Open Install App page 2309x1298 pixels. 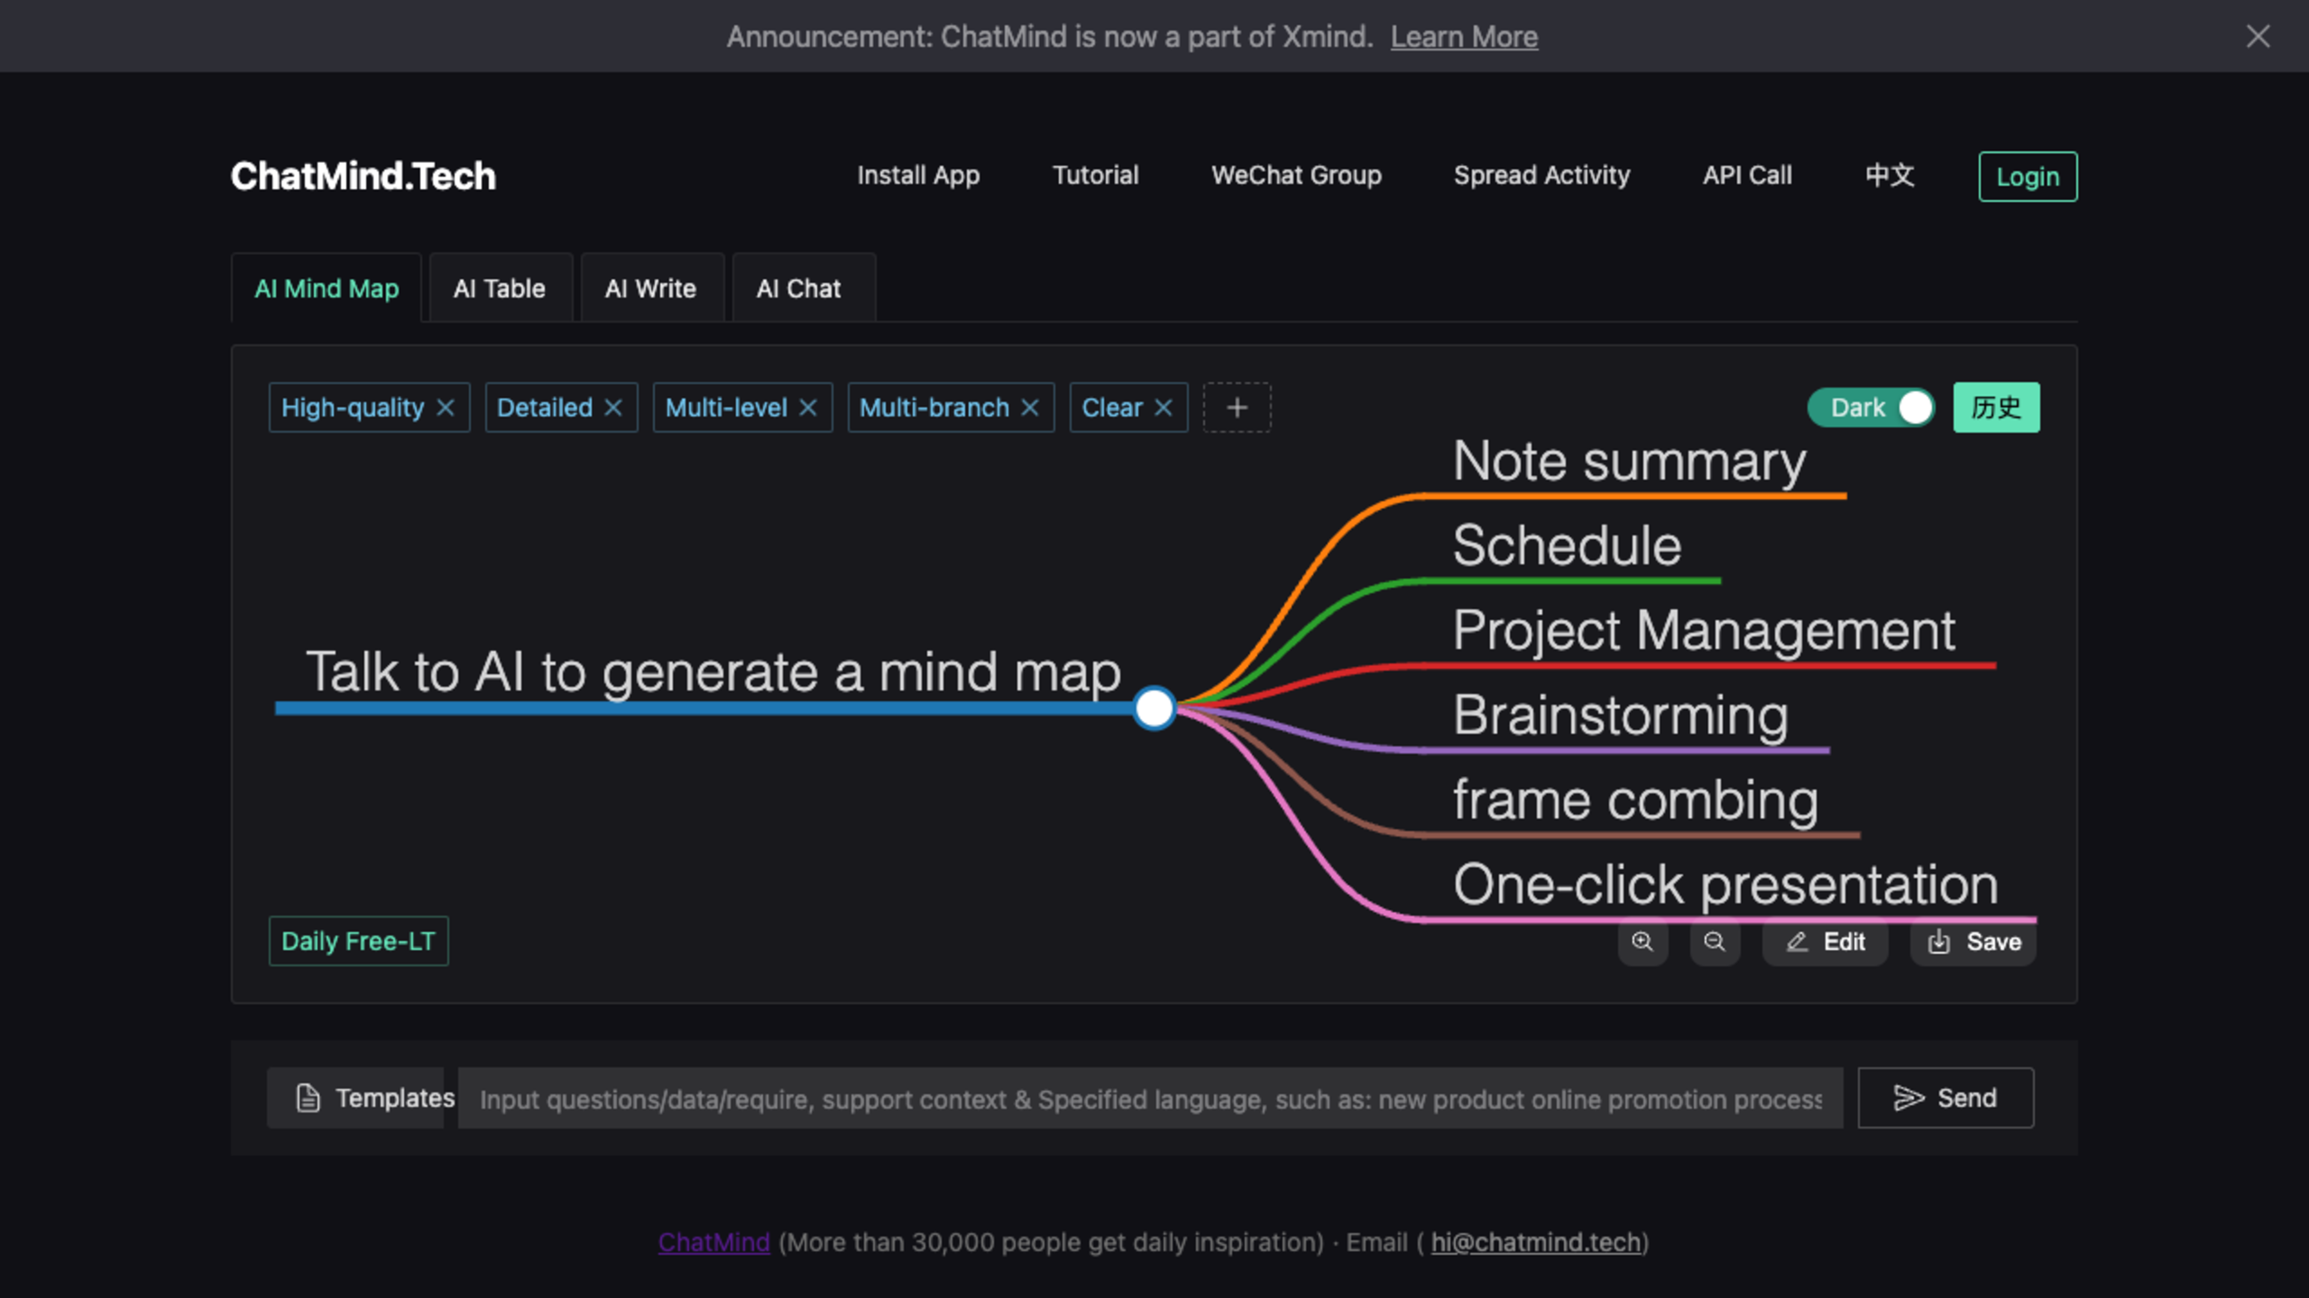click(918, 175)
